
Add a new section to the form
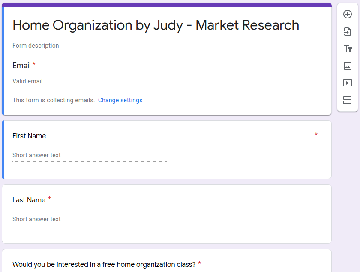(348, 100)
